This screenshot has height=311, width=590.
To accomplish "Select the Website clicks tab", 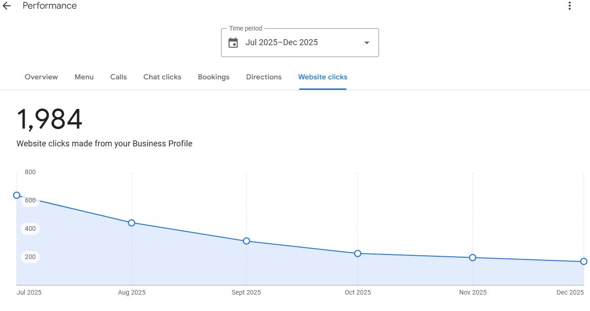I will pyautogui.click(x=322, y=77).
